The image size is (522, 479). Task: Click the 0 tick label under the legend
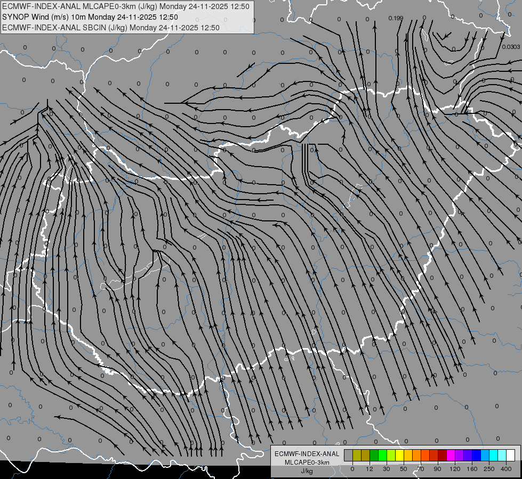352,469
